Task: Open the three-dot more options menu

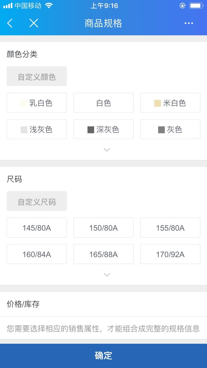Action: [x=189, y=23]
